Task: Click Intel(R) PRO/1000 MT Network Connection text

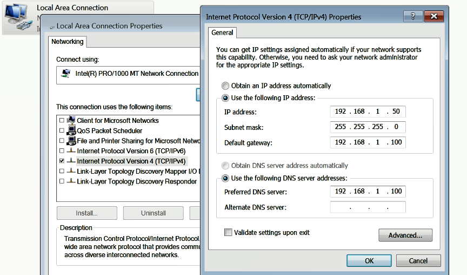Action: 137,74
